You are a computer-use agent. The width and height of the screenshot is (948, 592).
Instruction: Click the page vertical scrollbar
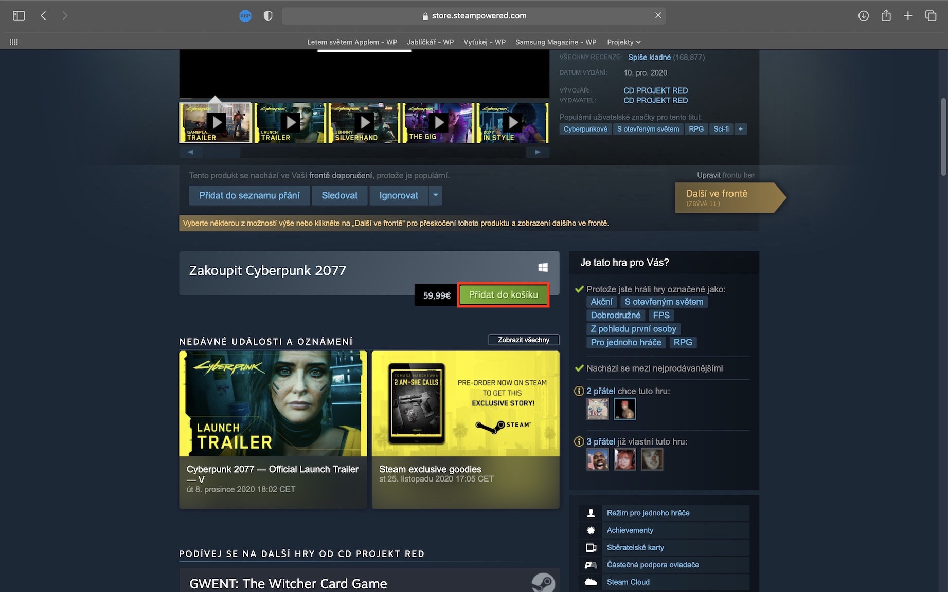click(943, 137)
